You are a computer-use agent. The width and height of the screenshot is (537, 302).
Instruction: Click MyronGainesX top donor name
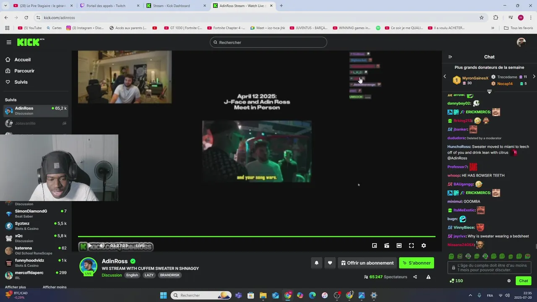click(475, 78)
